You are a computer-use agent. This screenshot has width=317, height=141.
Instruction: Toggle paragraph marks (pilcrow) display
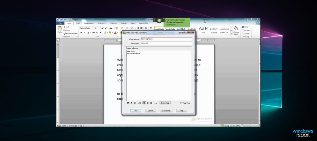[x=151, y=28]
